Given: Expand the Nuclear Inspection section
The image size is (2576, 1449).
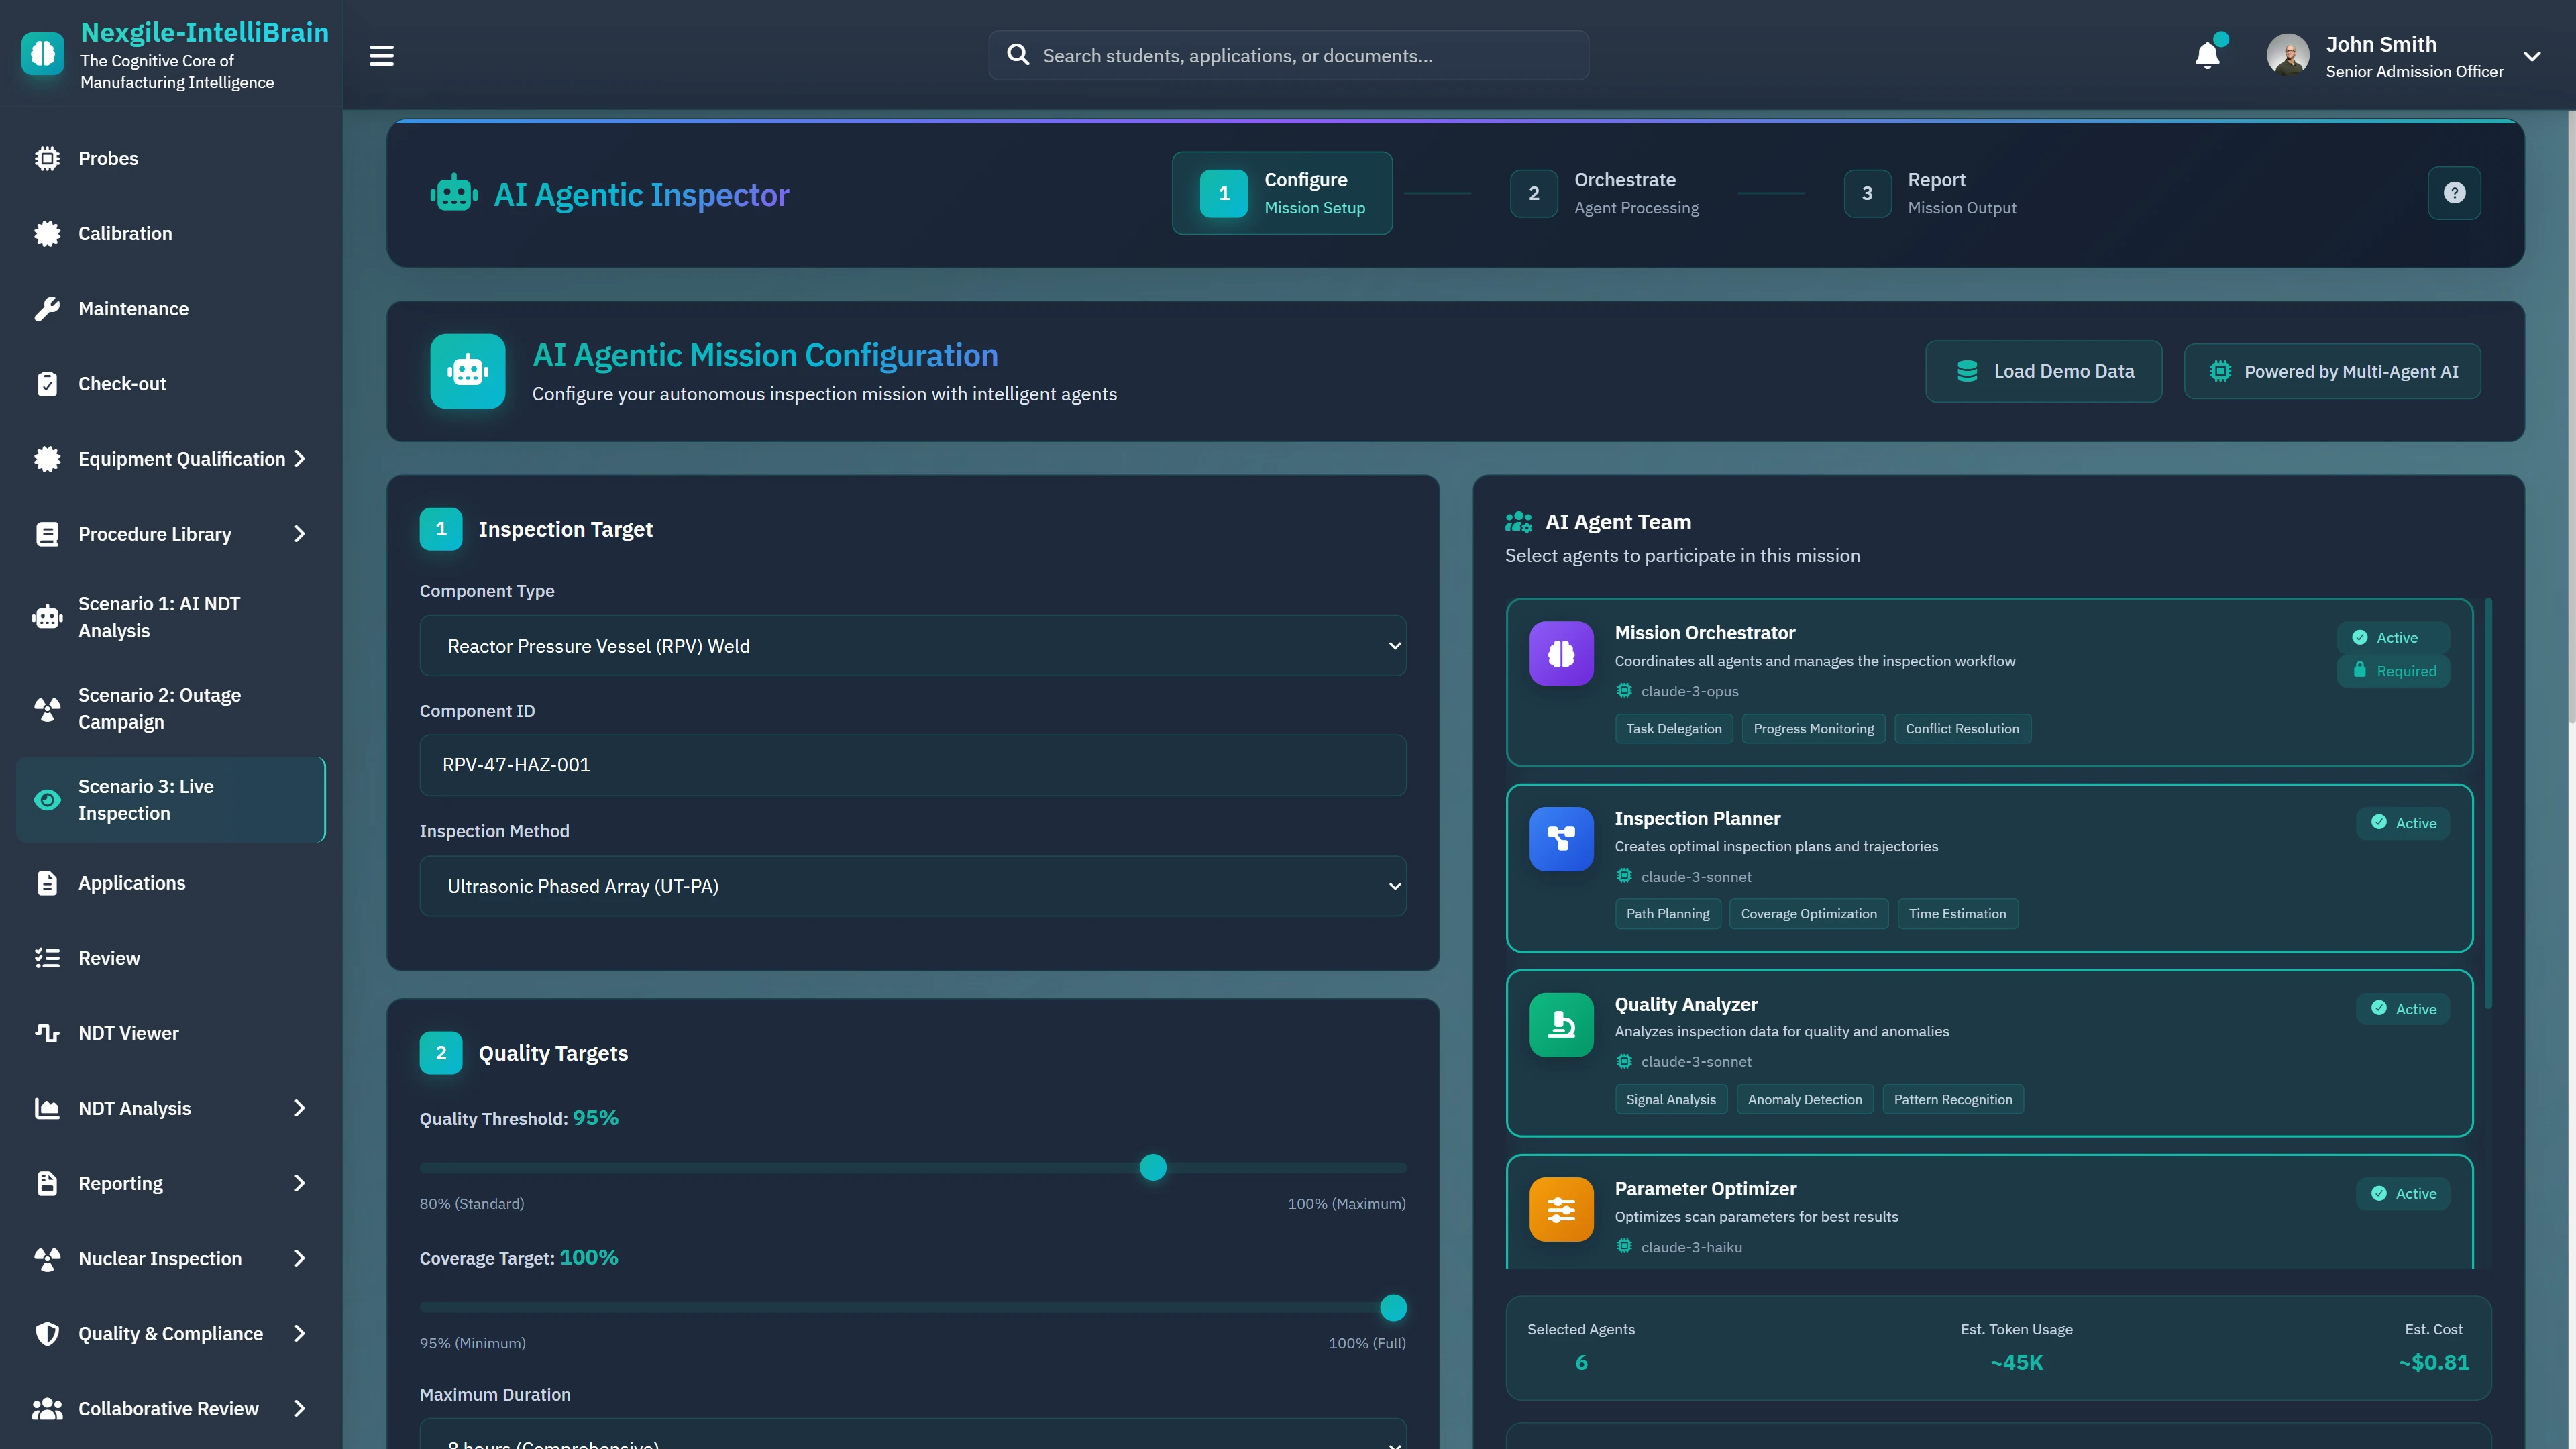Looking at the screenshot, I should pos(160,1258).
